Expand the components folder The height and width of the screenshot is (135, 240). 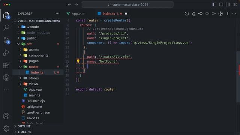pyautogui.click(x=38, y=55)
